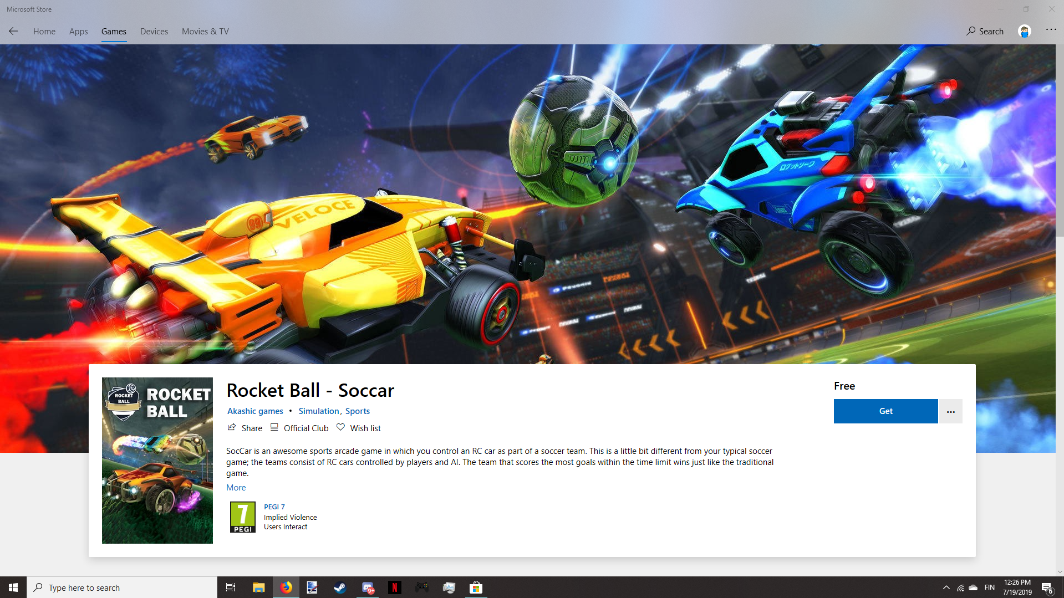Focus the taskbar search box

[x=122, y=587]
